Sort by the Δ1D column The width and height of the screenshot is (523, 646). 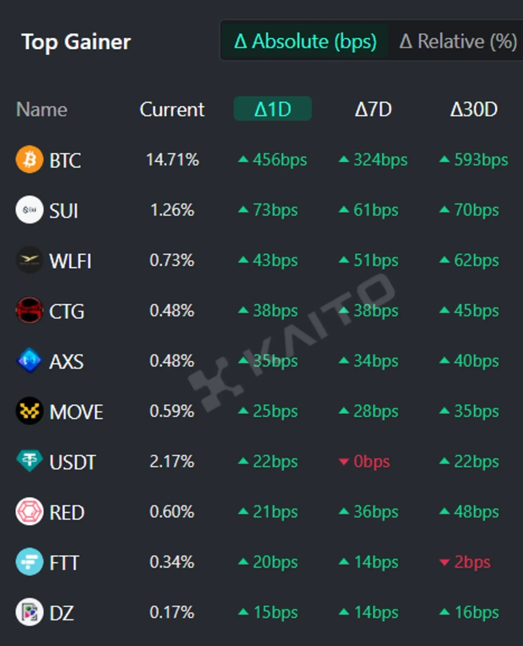[273, 109]
